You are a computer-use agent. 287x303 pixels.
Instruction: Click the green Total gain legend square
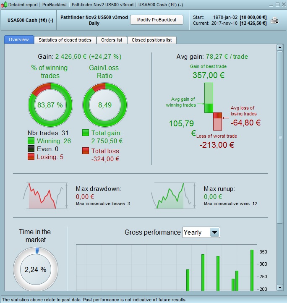point(86,133)
